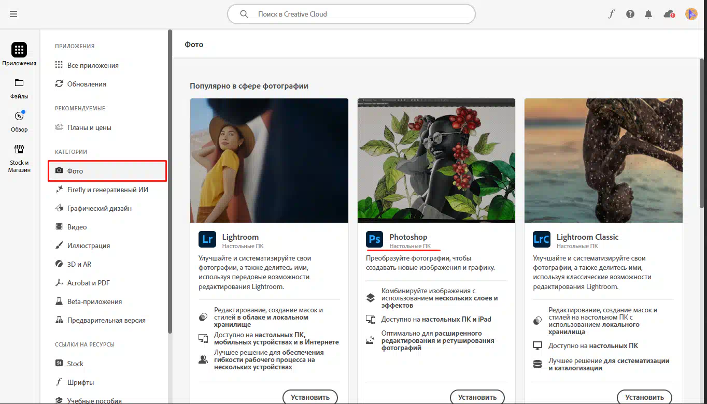Viewport: 707px width, 404px height.
Task: Select Приложения grid icon in left rail
Action: [19, 50]
